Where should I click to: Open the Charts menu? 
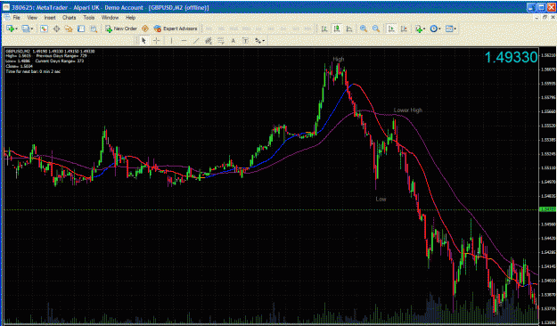point(70,18)
